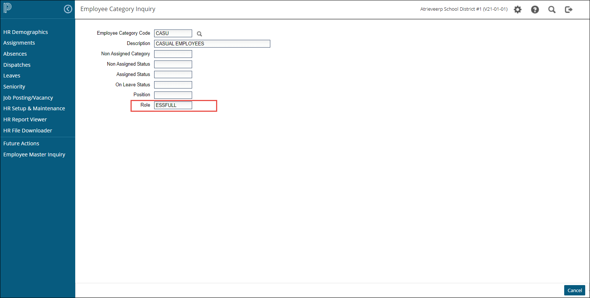This screenshot has height=298, width=590.
Task: Expand HR Setup & Maintenance
Action: point(34,108)
